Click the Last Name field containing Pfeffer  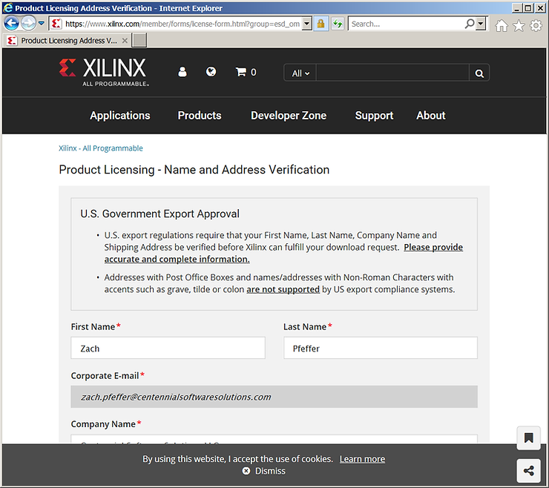[x=381, y=348]
